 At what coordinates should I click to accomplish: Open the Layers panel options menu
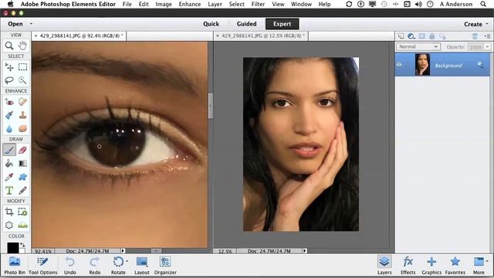[x=487, y=36]
